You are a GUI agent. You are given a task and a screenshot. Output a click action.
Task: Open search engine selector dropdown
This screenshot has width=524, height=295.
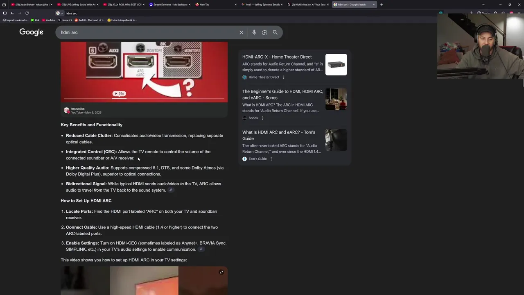(x=59, y=13)
